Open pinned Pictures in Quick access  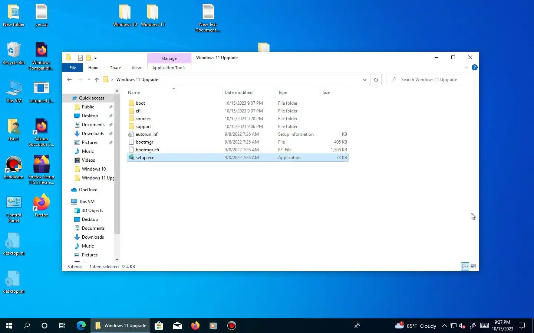click(90, 142)
